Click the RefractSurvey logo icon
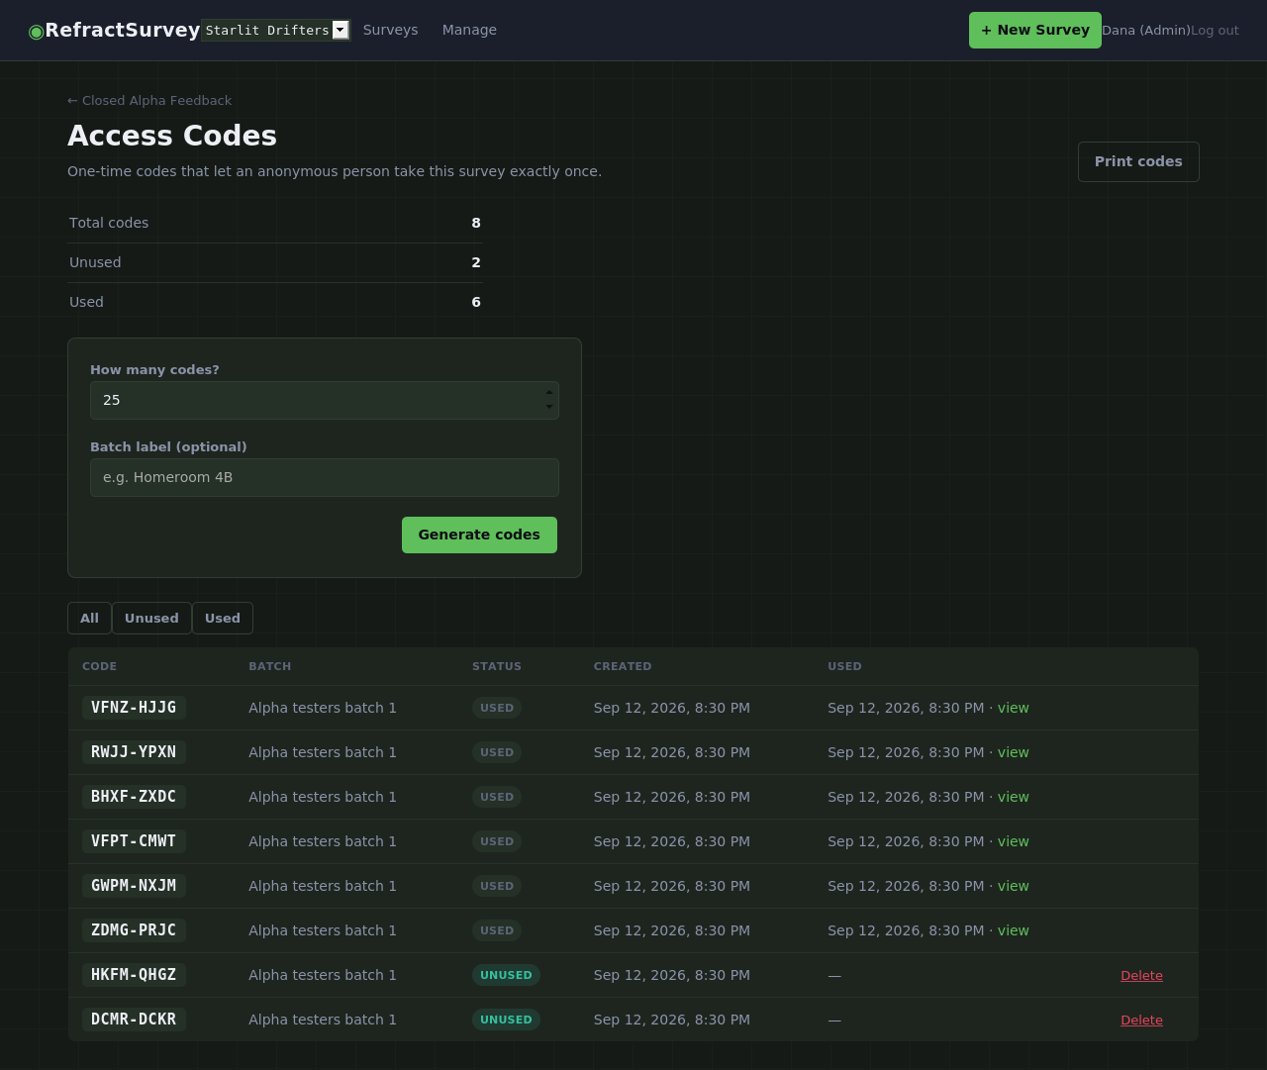1267x1070 pixels. click(37, 31)
